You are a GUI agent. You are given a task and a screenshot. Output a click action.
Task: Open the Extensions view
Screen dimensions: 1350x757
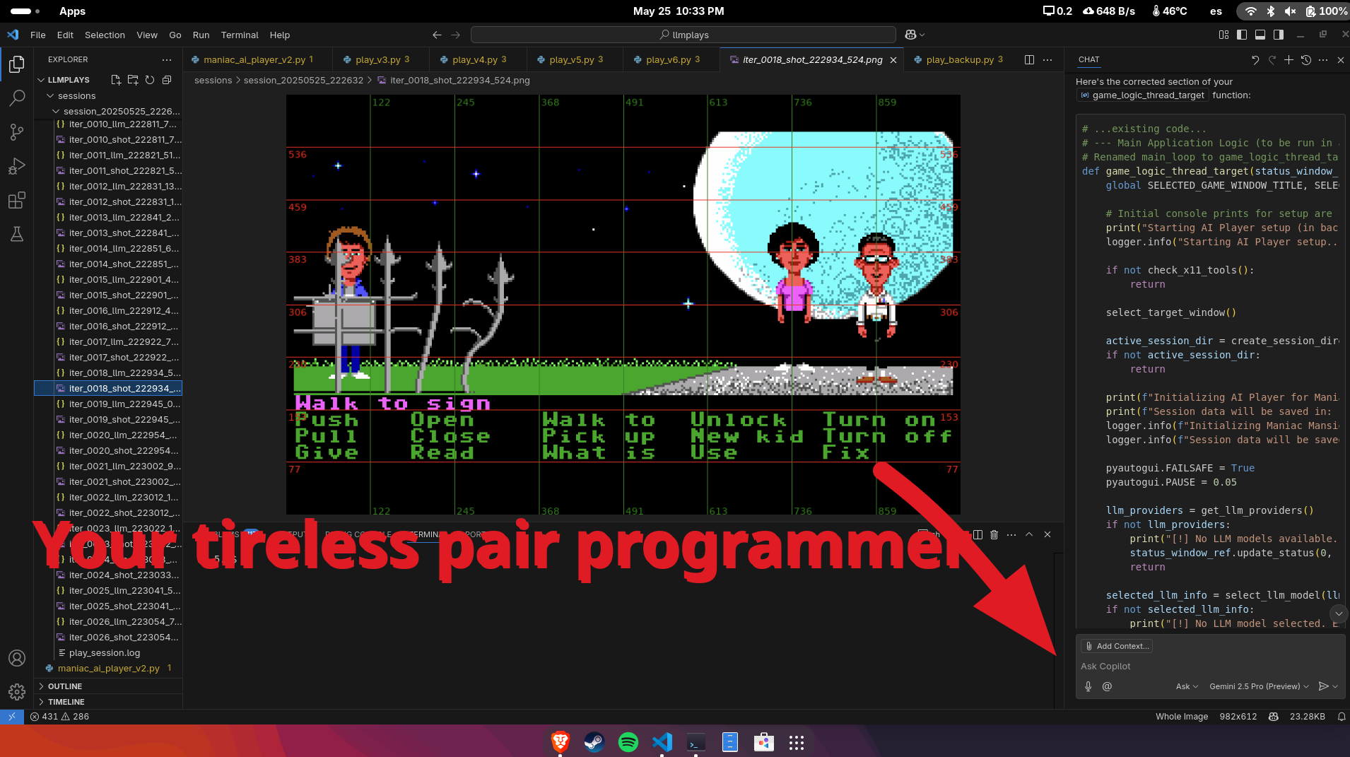point(17,200)
